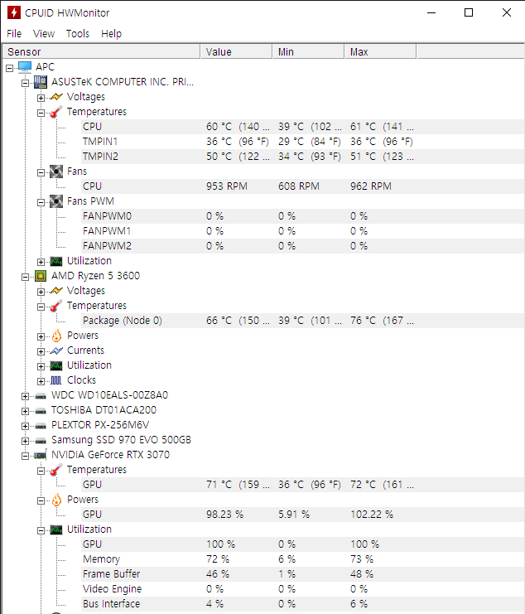Viewport: 525px width, 614px height.
Task: Close the HWMonitor window
Action: (x=507, y=12)
